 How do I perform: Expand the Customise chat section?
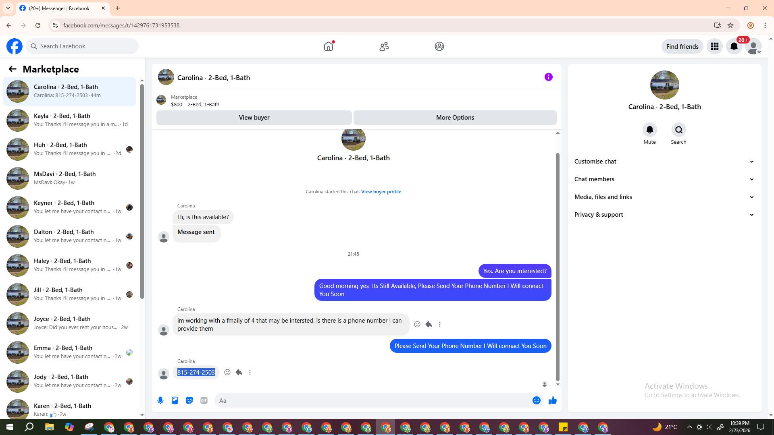click(664, 162)
